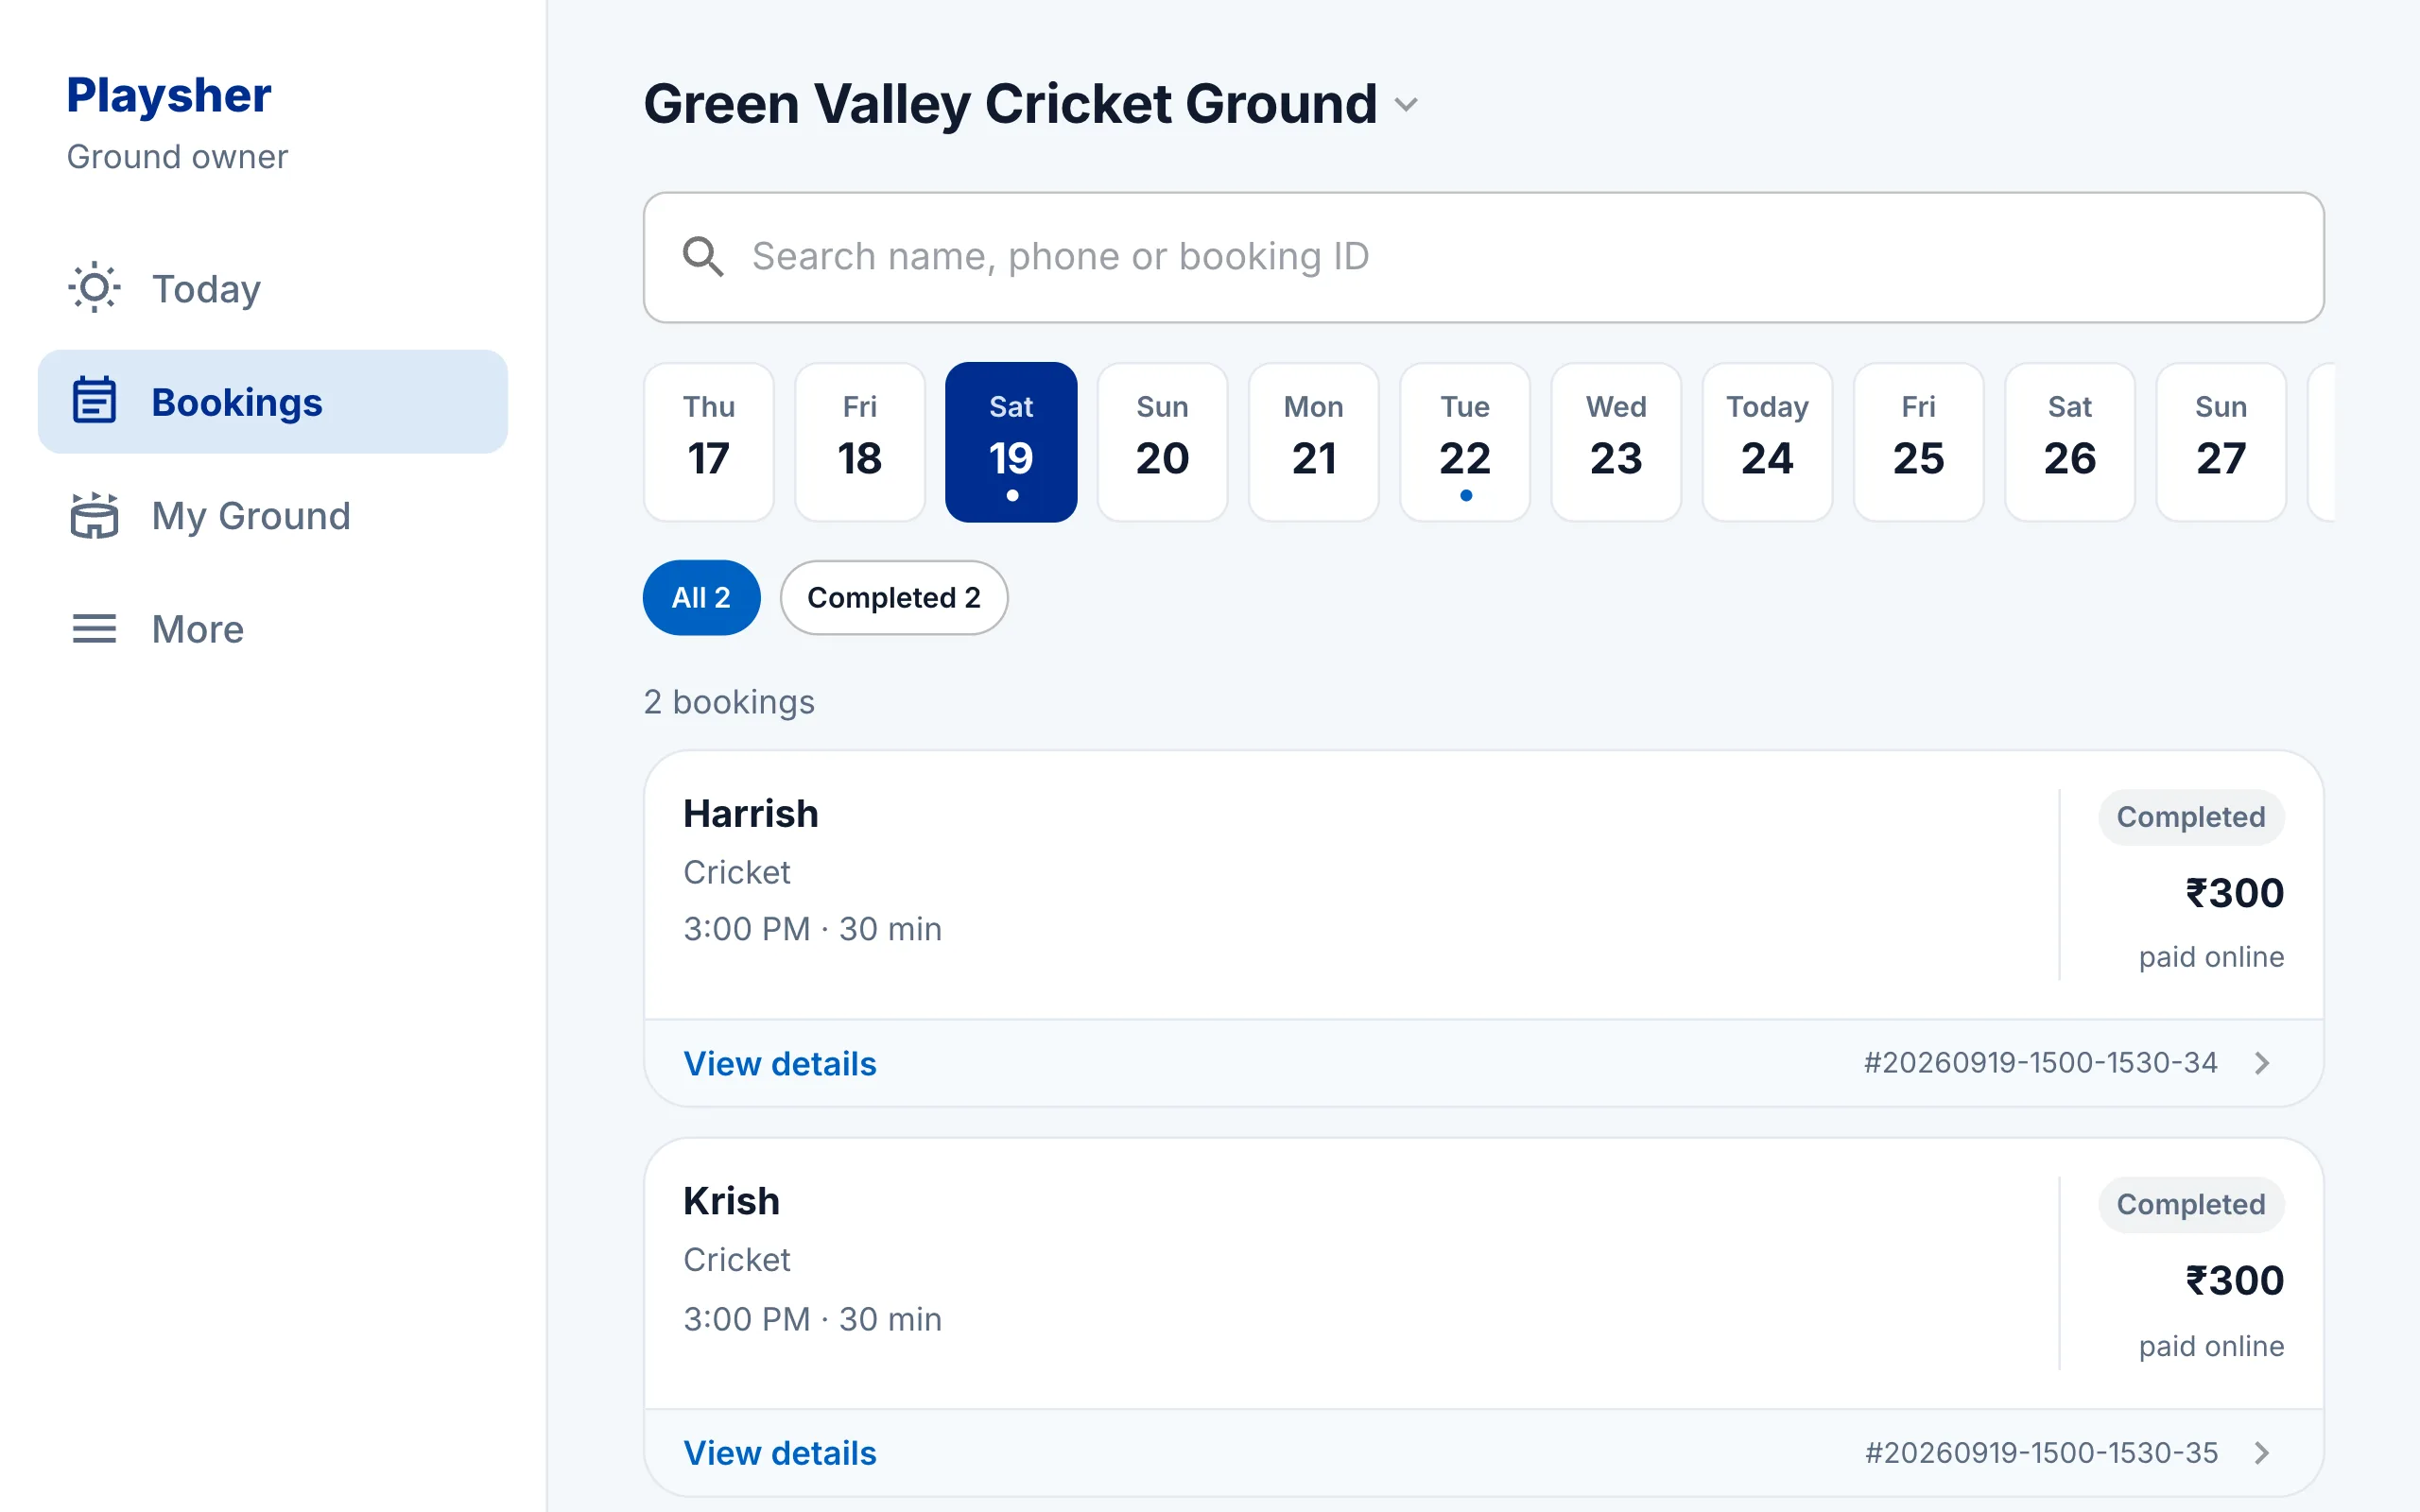Select date Sat 19
This screenshot has width=2420, height=1512.
[1011, 441]
